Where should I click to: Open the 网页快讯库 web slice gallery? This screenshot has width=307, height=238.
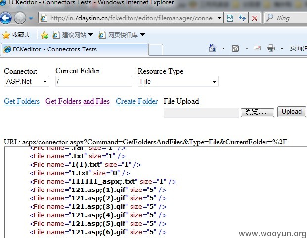coord(118,35)
